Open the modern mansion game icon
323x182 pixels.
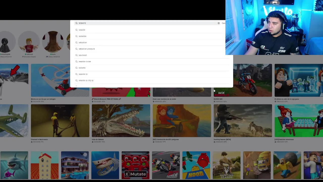pyautogui.click(x=75, y=165)
